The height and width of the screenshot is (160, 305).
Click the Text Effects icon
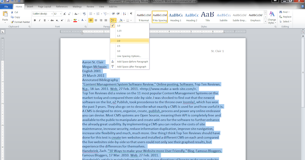pyautogui.click(x=68, y=20)
